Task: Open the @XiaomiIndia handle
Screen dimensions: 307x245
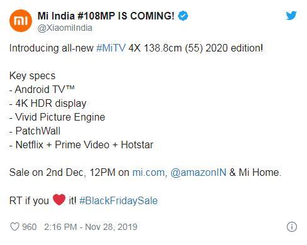Action: (65, 28)
